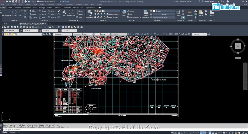Open the Measure utility
248x134 pixels.
point(190,13)
